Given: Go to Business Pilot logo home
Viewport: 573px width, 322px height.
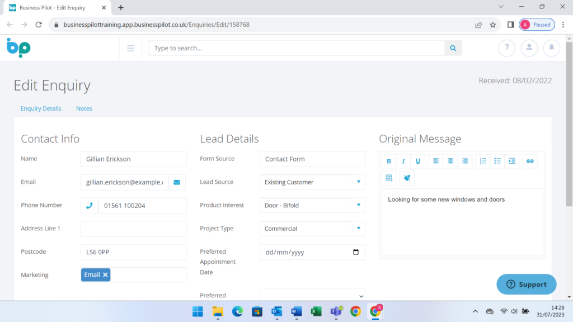Looking at the screenshot, I should point(18,48).
